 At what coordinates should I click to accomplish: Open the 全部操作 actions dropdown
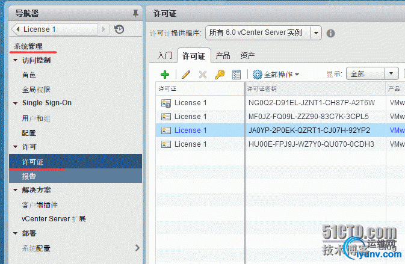click(276, 75)
